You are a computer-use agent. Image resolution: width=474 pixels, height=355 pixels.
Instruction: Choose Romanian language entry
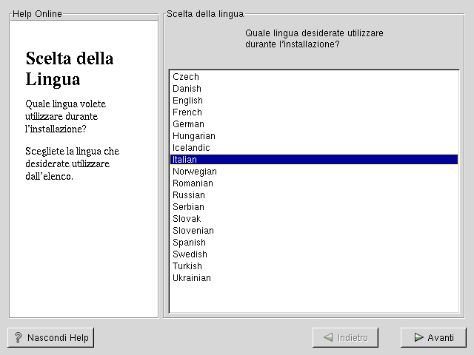click(193, 183)
